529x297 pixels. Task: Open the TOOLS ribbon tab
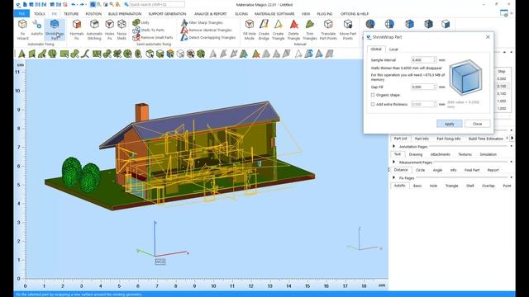point(39,14)
